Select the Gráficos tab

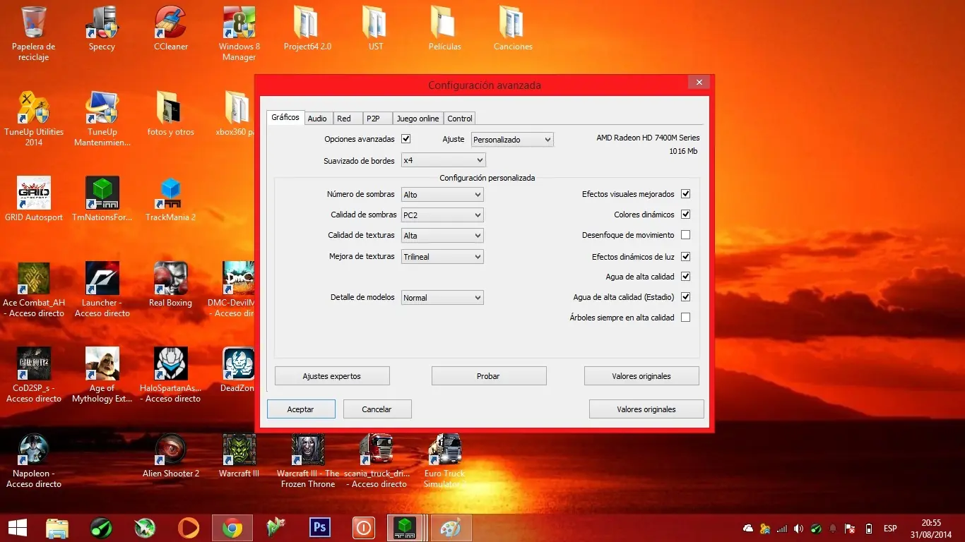[x=285, y=117]
